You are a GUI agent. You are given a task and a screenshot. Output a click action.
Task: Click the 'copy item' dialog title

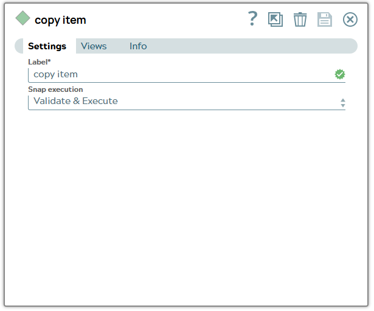(x=60, y=20)
